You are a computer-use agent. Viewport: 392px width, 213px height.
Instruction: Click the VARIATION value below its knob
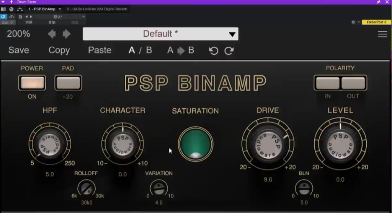pyautogui.click(x=159, y=203)
